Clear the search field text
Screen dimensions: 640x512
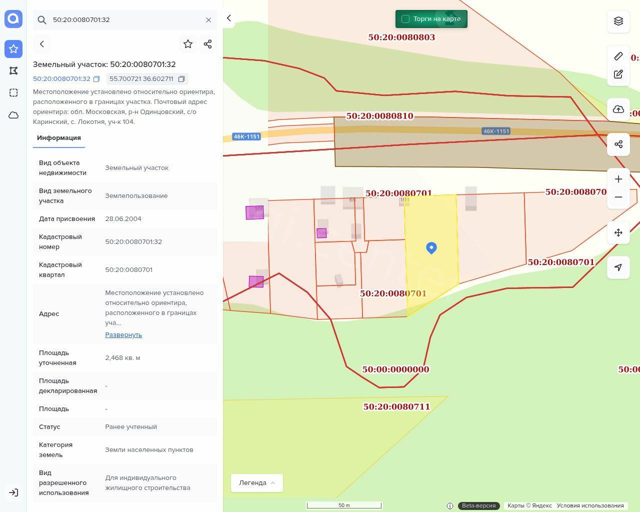tap(208, 20)
